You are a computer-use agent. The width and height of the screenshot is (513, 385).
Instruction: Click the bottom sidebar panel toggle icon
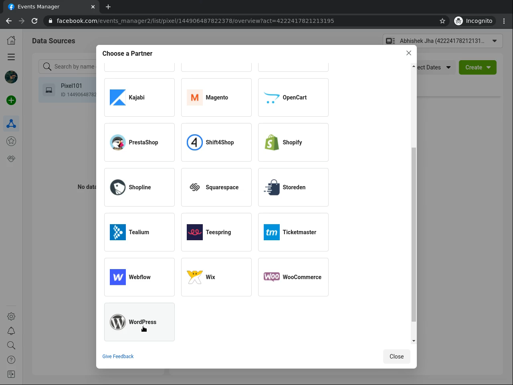11,374
